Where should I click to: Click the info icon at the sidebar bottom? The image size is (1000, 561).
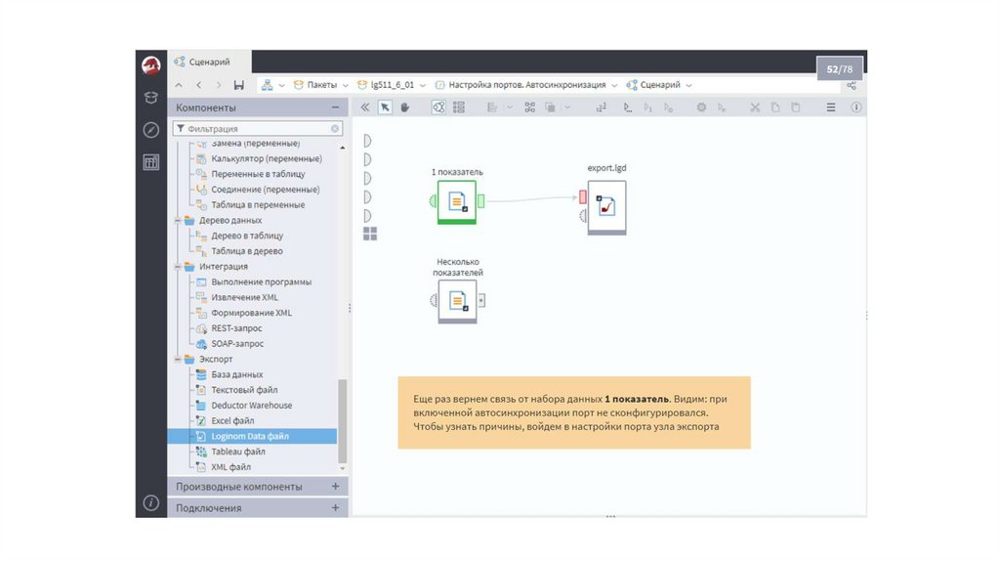point(151,503)
